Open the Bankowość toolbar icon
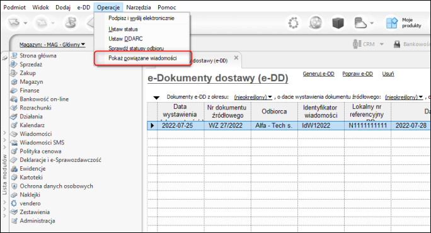Image resolution: width=431 pixels, height=233 pixels. pos(397,44)
